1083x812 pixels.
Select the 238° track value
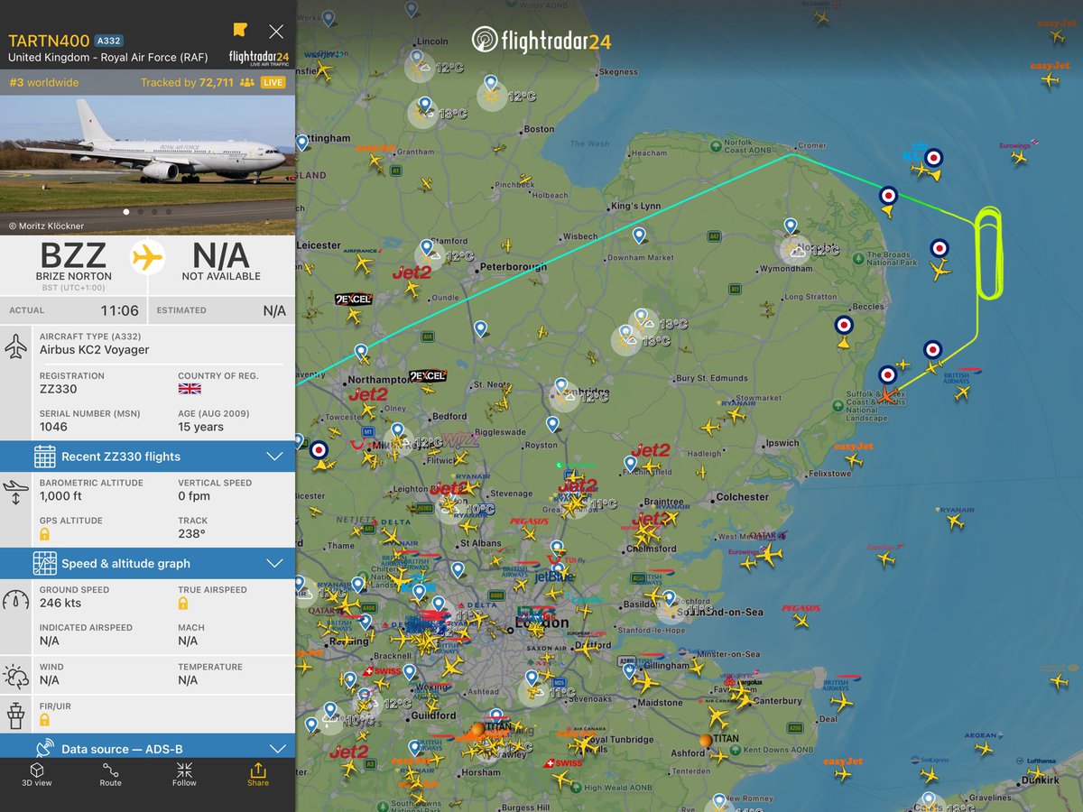[191, 534]
